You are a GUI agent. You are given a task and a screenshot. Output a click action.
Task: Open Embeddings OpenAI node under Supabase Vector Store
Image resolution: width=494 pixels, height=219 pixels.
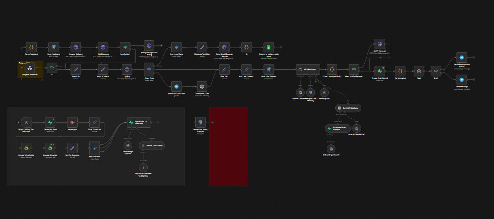point(331,149)
